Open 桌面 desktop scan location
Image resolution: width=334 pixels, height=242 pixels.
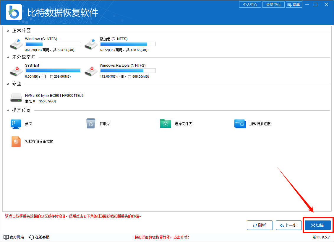click(x=16, y=124)
